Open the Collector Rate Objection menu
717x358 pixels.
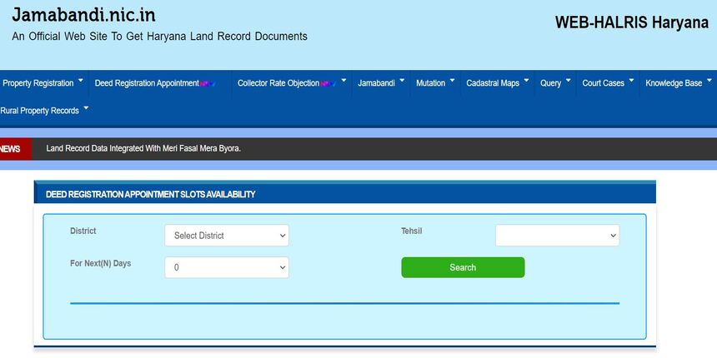tap(278, 83)
